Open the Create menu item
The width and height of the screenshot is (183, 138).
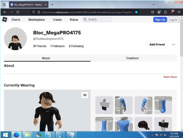pyautogui.click(x=57, y=20)
